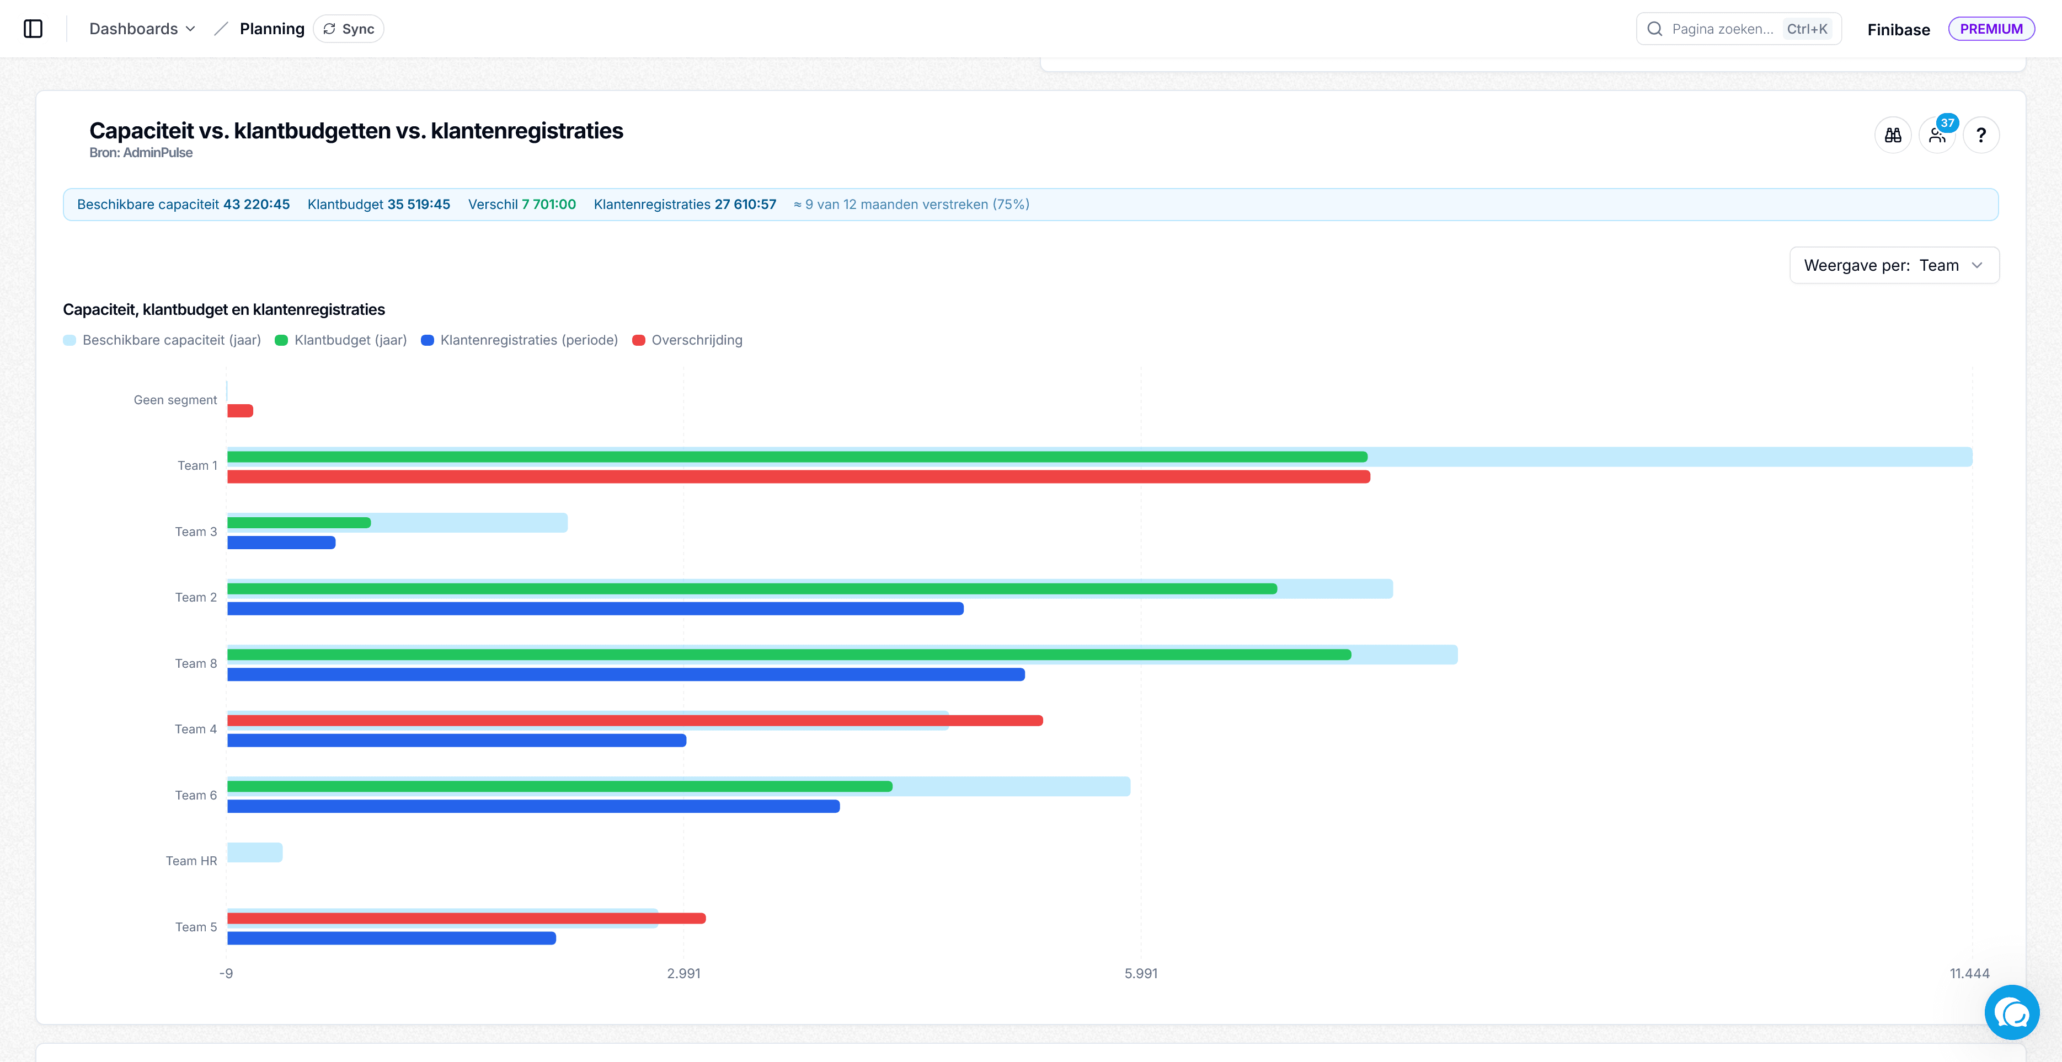The width and height of the screenshot is (2062, 1062).
Task: Click the Team 6 green klantbudget bar
Action: 559,787
